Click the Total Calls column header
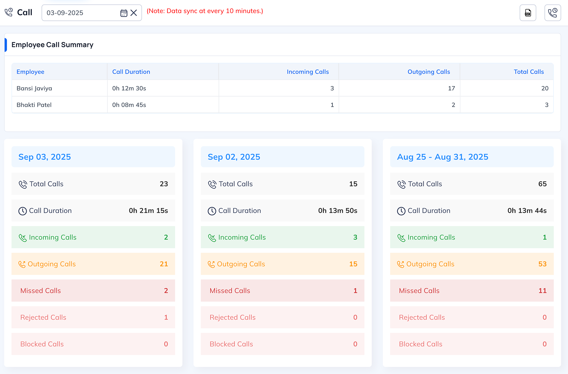This screenshot has width=568, height=374. pyautogui.click(x=529, y=72)
